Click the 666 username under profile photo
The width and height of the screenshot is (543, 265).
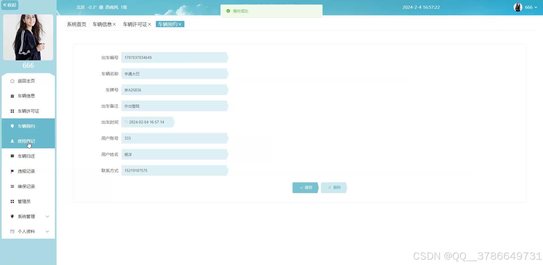click(28, 65)
